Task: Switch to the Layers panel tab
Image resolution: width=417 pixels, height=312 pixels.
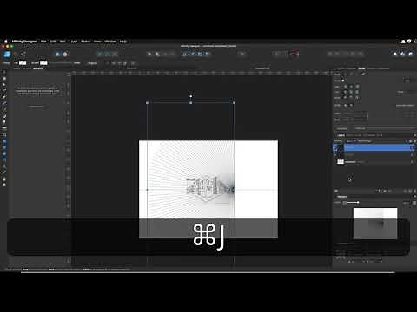Action: 341,135
